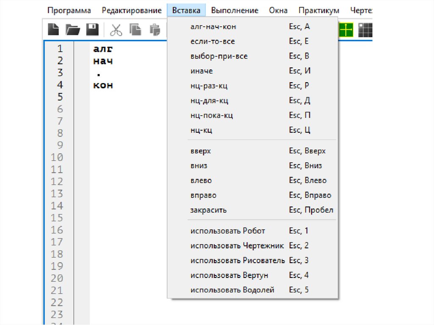Image resolution: width=434 pixels, height=325 pixels.
Task: Save the program with the floppy disk icon
Action: coord(92,29)
